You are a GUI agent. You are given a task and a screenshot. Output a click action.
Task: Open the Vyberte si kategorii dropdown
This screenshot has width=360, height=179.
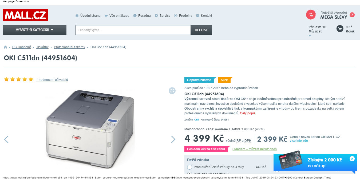34,30
